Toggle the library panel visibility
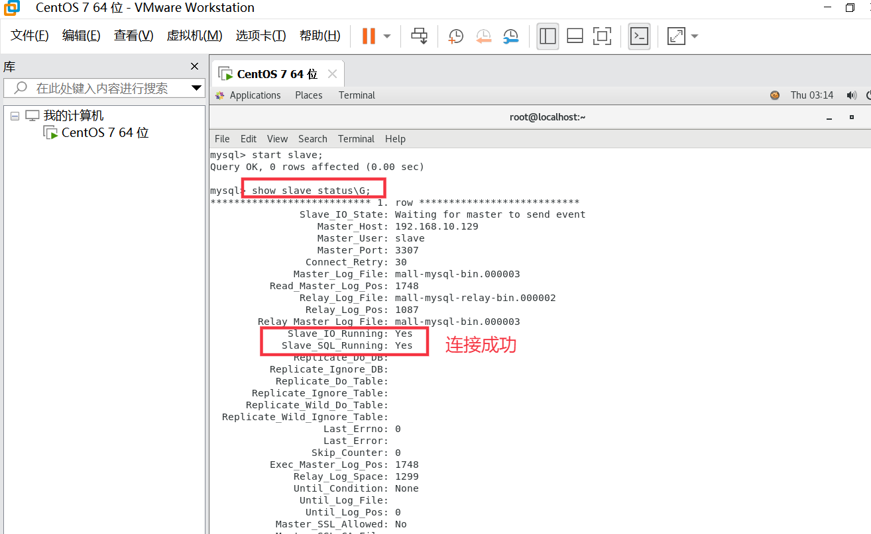 [548, 36]
